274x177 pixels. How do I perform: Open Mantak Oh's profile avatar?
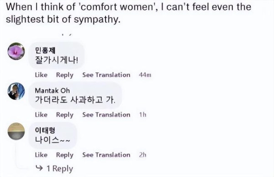point(16,91)
